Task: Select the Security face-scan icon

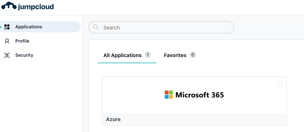Action: pyautogui.click(x=7, y=55)
